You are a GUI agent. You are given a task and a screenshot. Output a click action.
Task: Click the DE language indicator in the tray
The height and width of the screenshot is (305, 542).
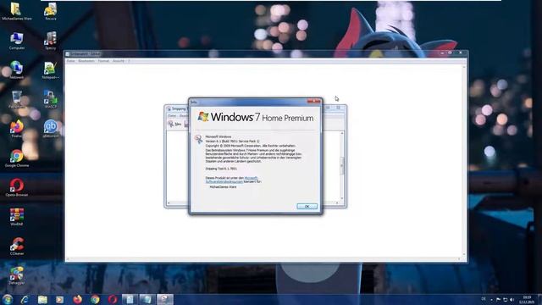(484, 299)
